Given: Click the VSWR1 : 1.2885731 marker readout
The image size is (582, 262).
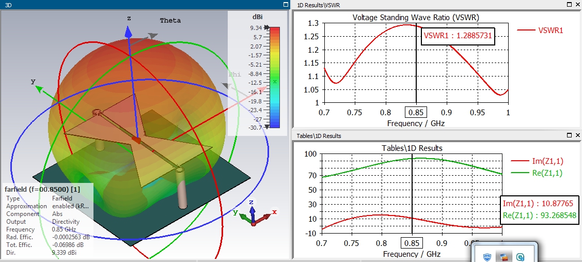Looking at the screenshot, I should tap(458, 36).
